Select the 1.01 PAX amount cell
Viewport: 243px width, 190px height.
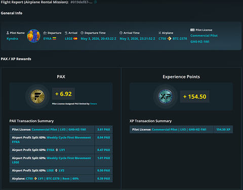104,160
